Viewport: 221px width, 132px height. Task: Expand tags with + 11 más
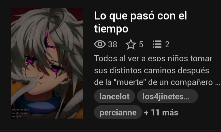[x=161, y=112]
